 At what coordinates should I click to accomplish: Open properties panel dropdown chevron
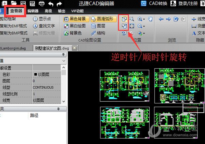coord(64,61)
